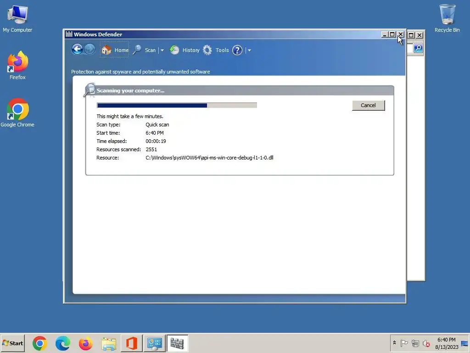The image size is (470, 353).
Task: Click the resources scanned value 2551
Action: pos(151,149)
